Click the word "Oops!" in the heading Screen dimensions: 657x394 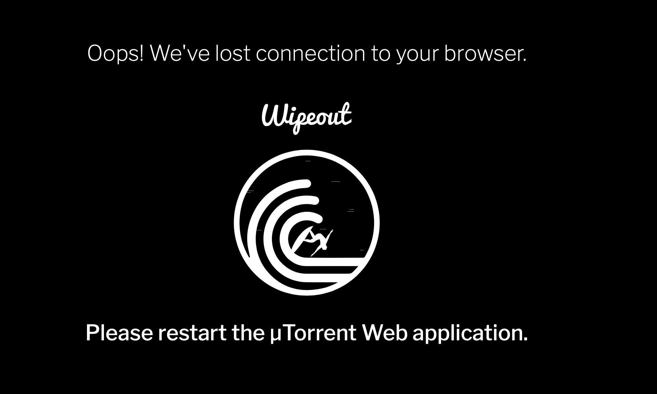(x=116, y=54)
